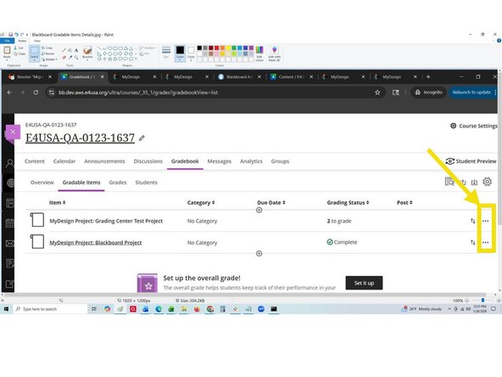Viewport: 502px width, 377px height.
Task: Sort the list by Grading Status column
Action: (348, 202)
